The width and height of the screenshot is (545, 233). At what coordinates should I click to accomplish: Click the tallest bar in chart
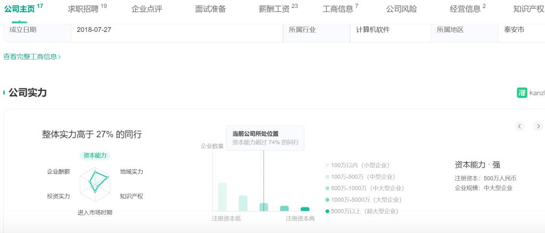click(222, 197)
